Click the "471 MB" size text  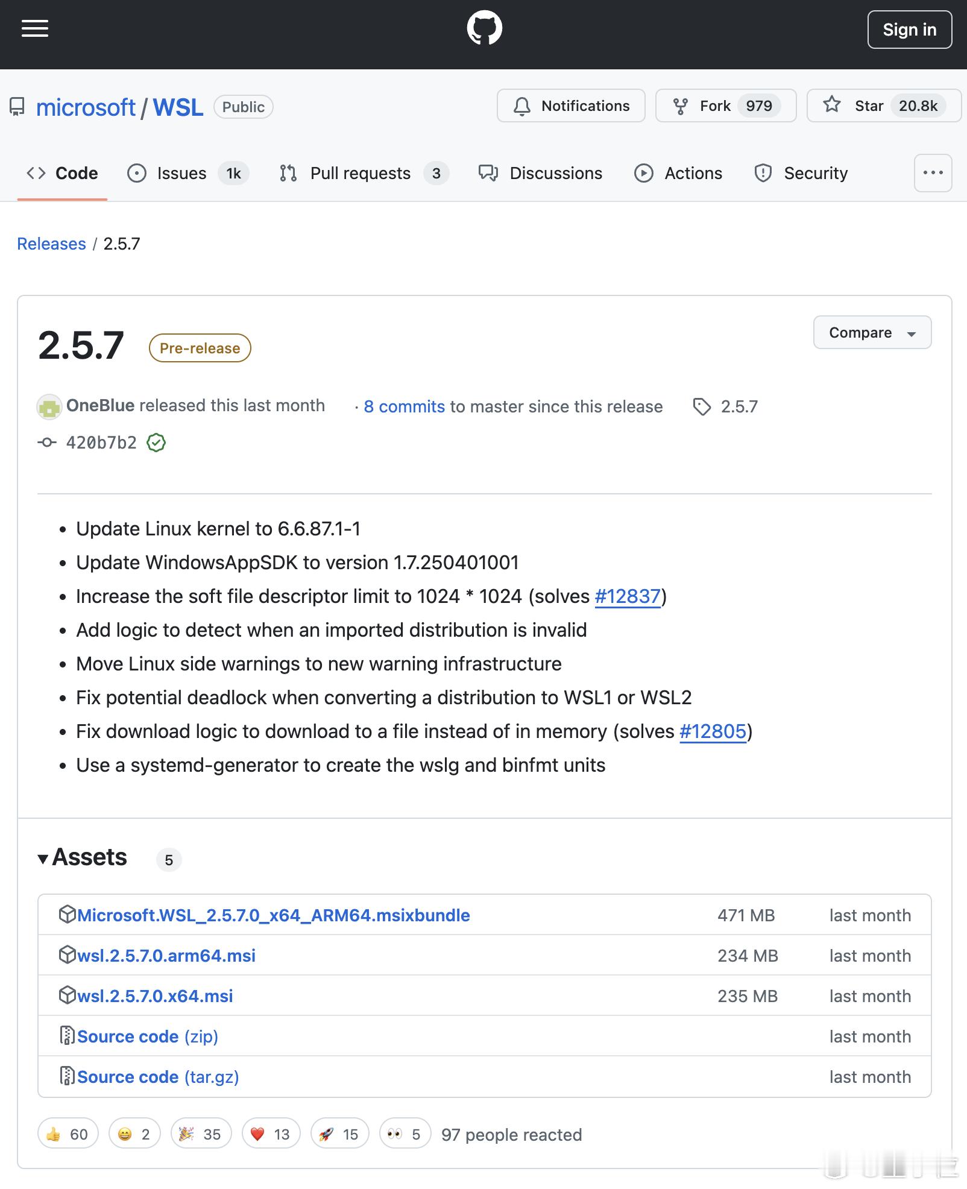746,915
